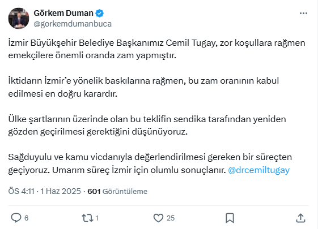
Task: Click the blue verified badge
Action: click(100, 13)
